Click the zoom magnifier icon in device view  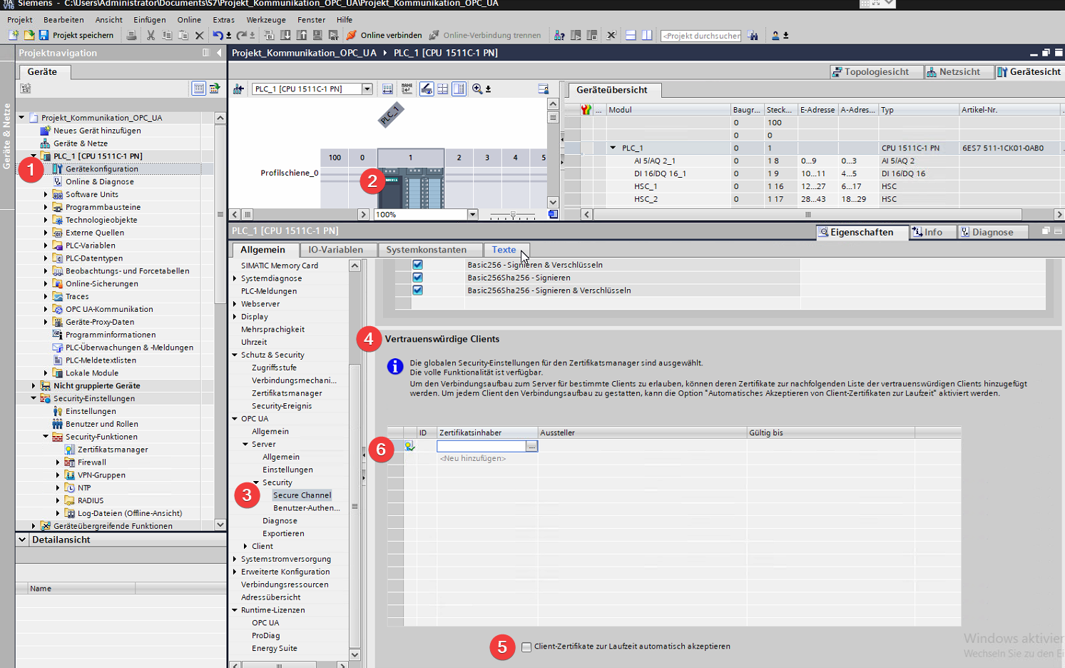click(477, 88)
